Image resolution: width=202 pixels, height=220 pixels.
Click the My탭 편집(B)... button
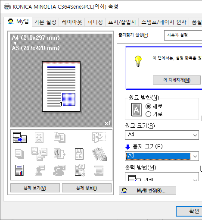[147, 191]
